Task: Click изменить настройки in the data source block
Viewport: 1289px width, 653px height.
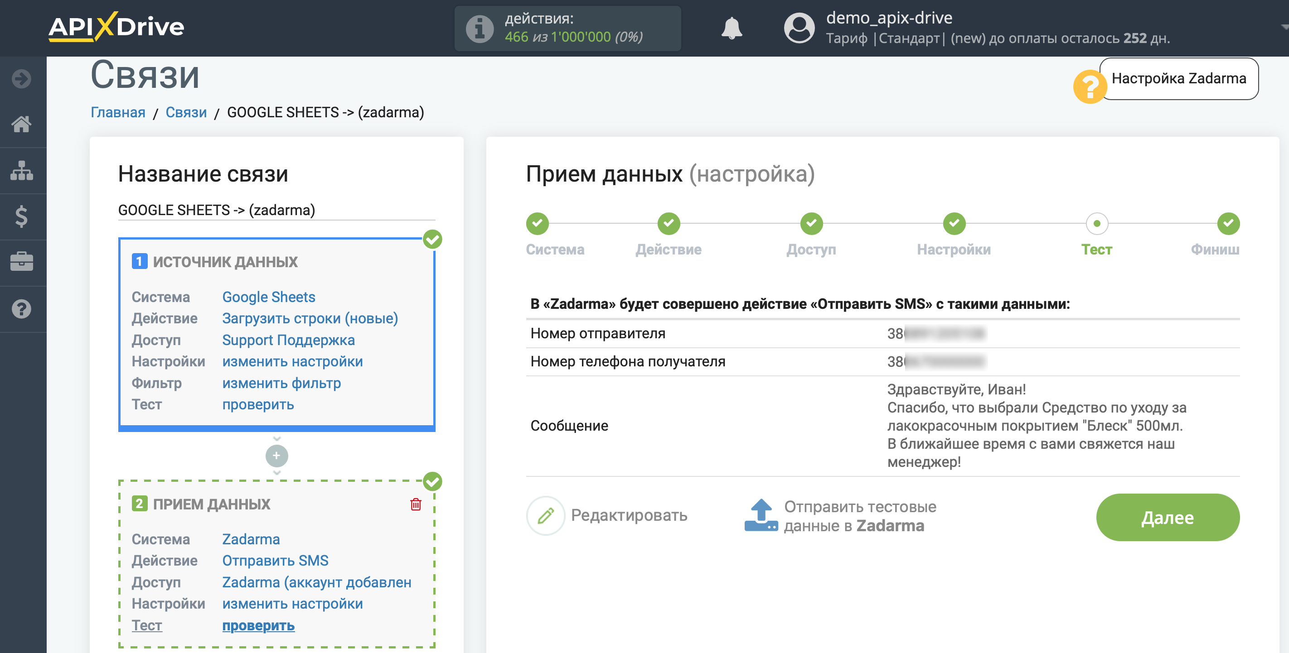Action: coord(293,361)
